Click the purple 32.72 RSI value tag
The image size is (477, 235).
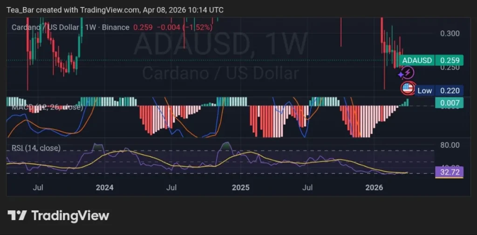point(449,172)
